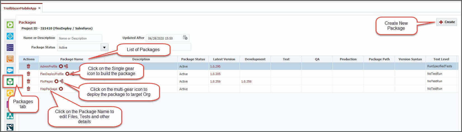The width and height of the screenshot is (462, 132).
Task: Click the Package Status Active field
Action: (x=79, y=47)
